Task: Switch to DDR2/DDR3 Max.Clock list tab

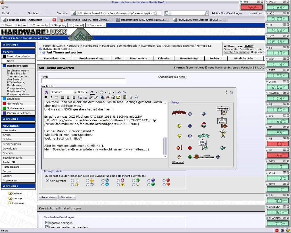Action: point(199,20)
